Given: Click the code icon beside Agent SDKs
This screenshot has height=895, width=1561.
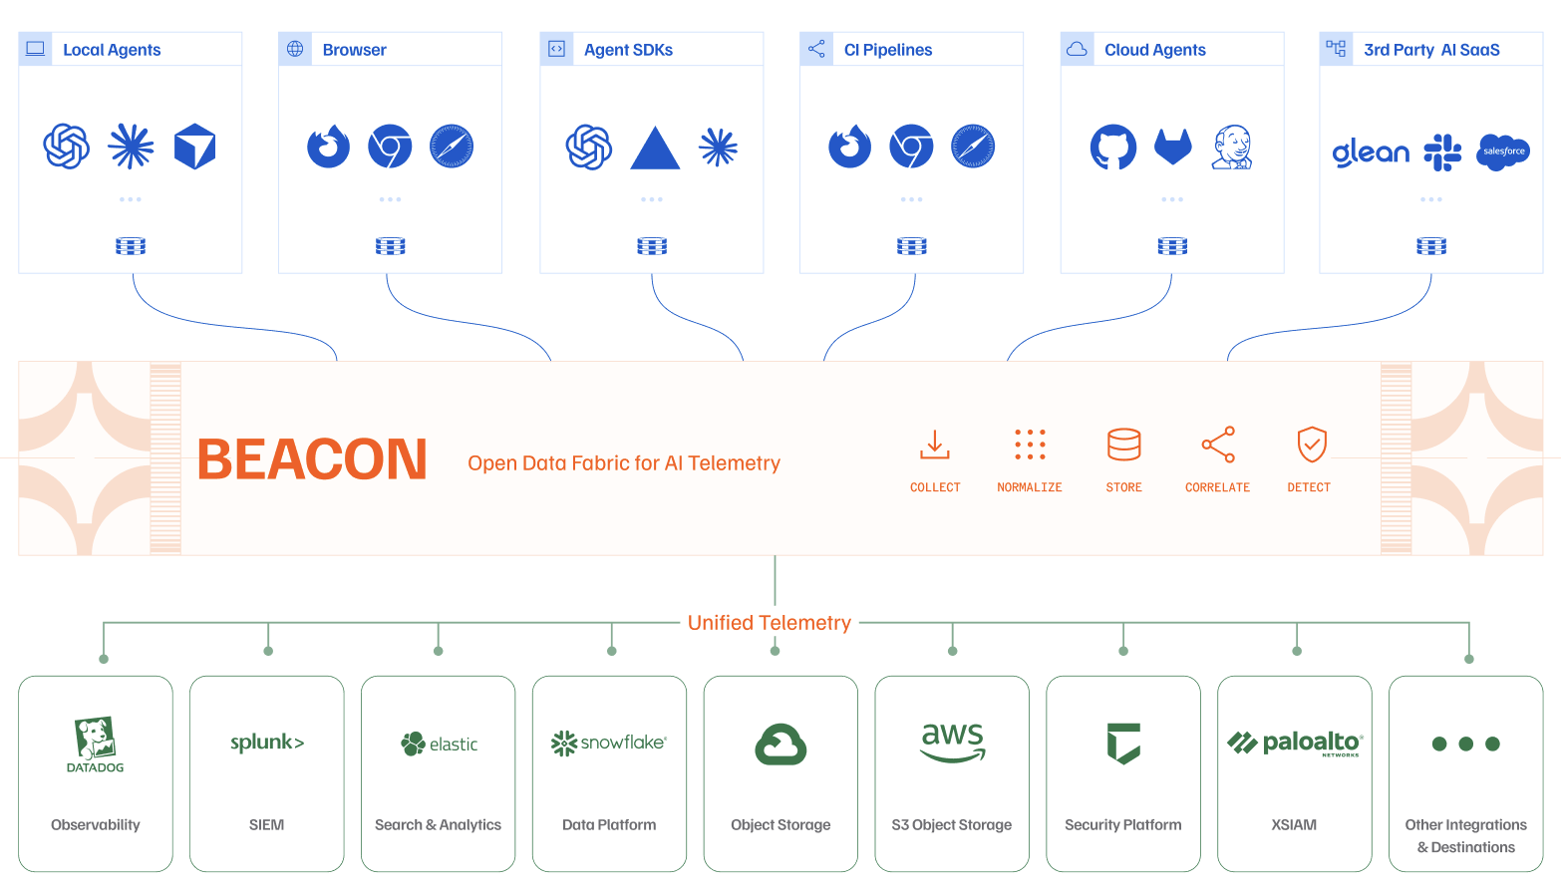Looking at the screenshot, I should (x=556, y=49).
